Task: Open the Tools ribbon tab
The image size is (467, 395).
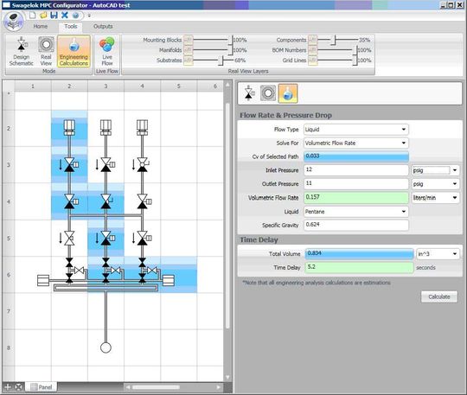Action: [x=71, y=27]
